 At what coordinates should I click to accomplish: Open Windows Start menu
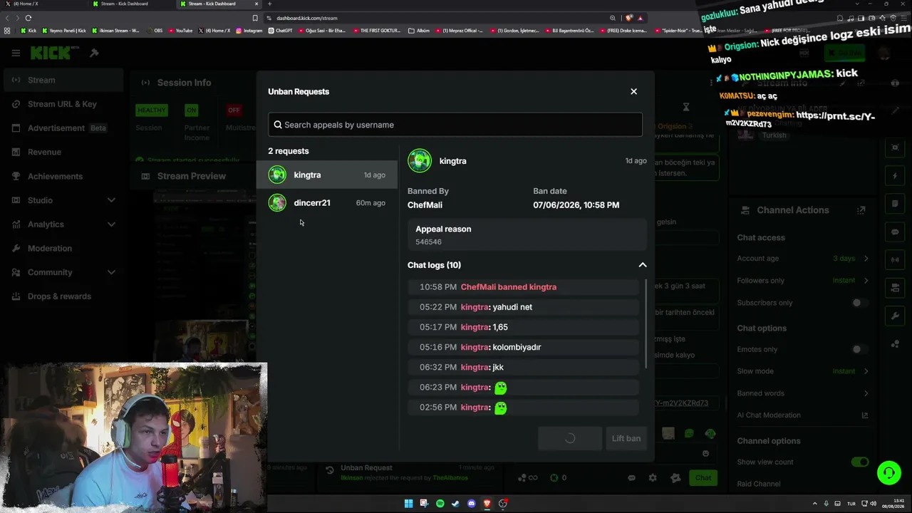[x=408, y=504]
